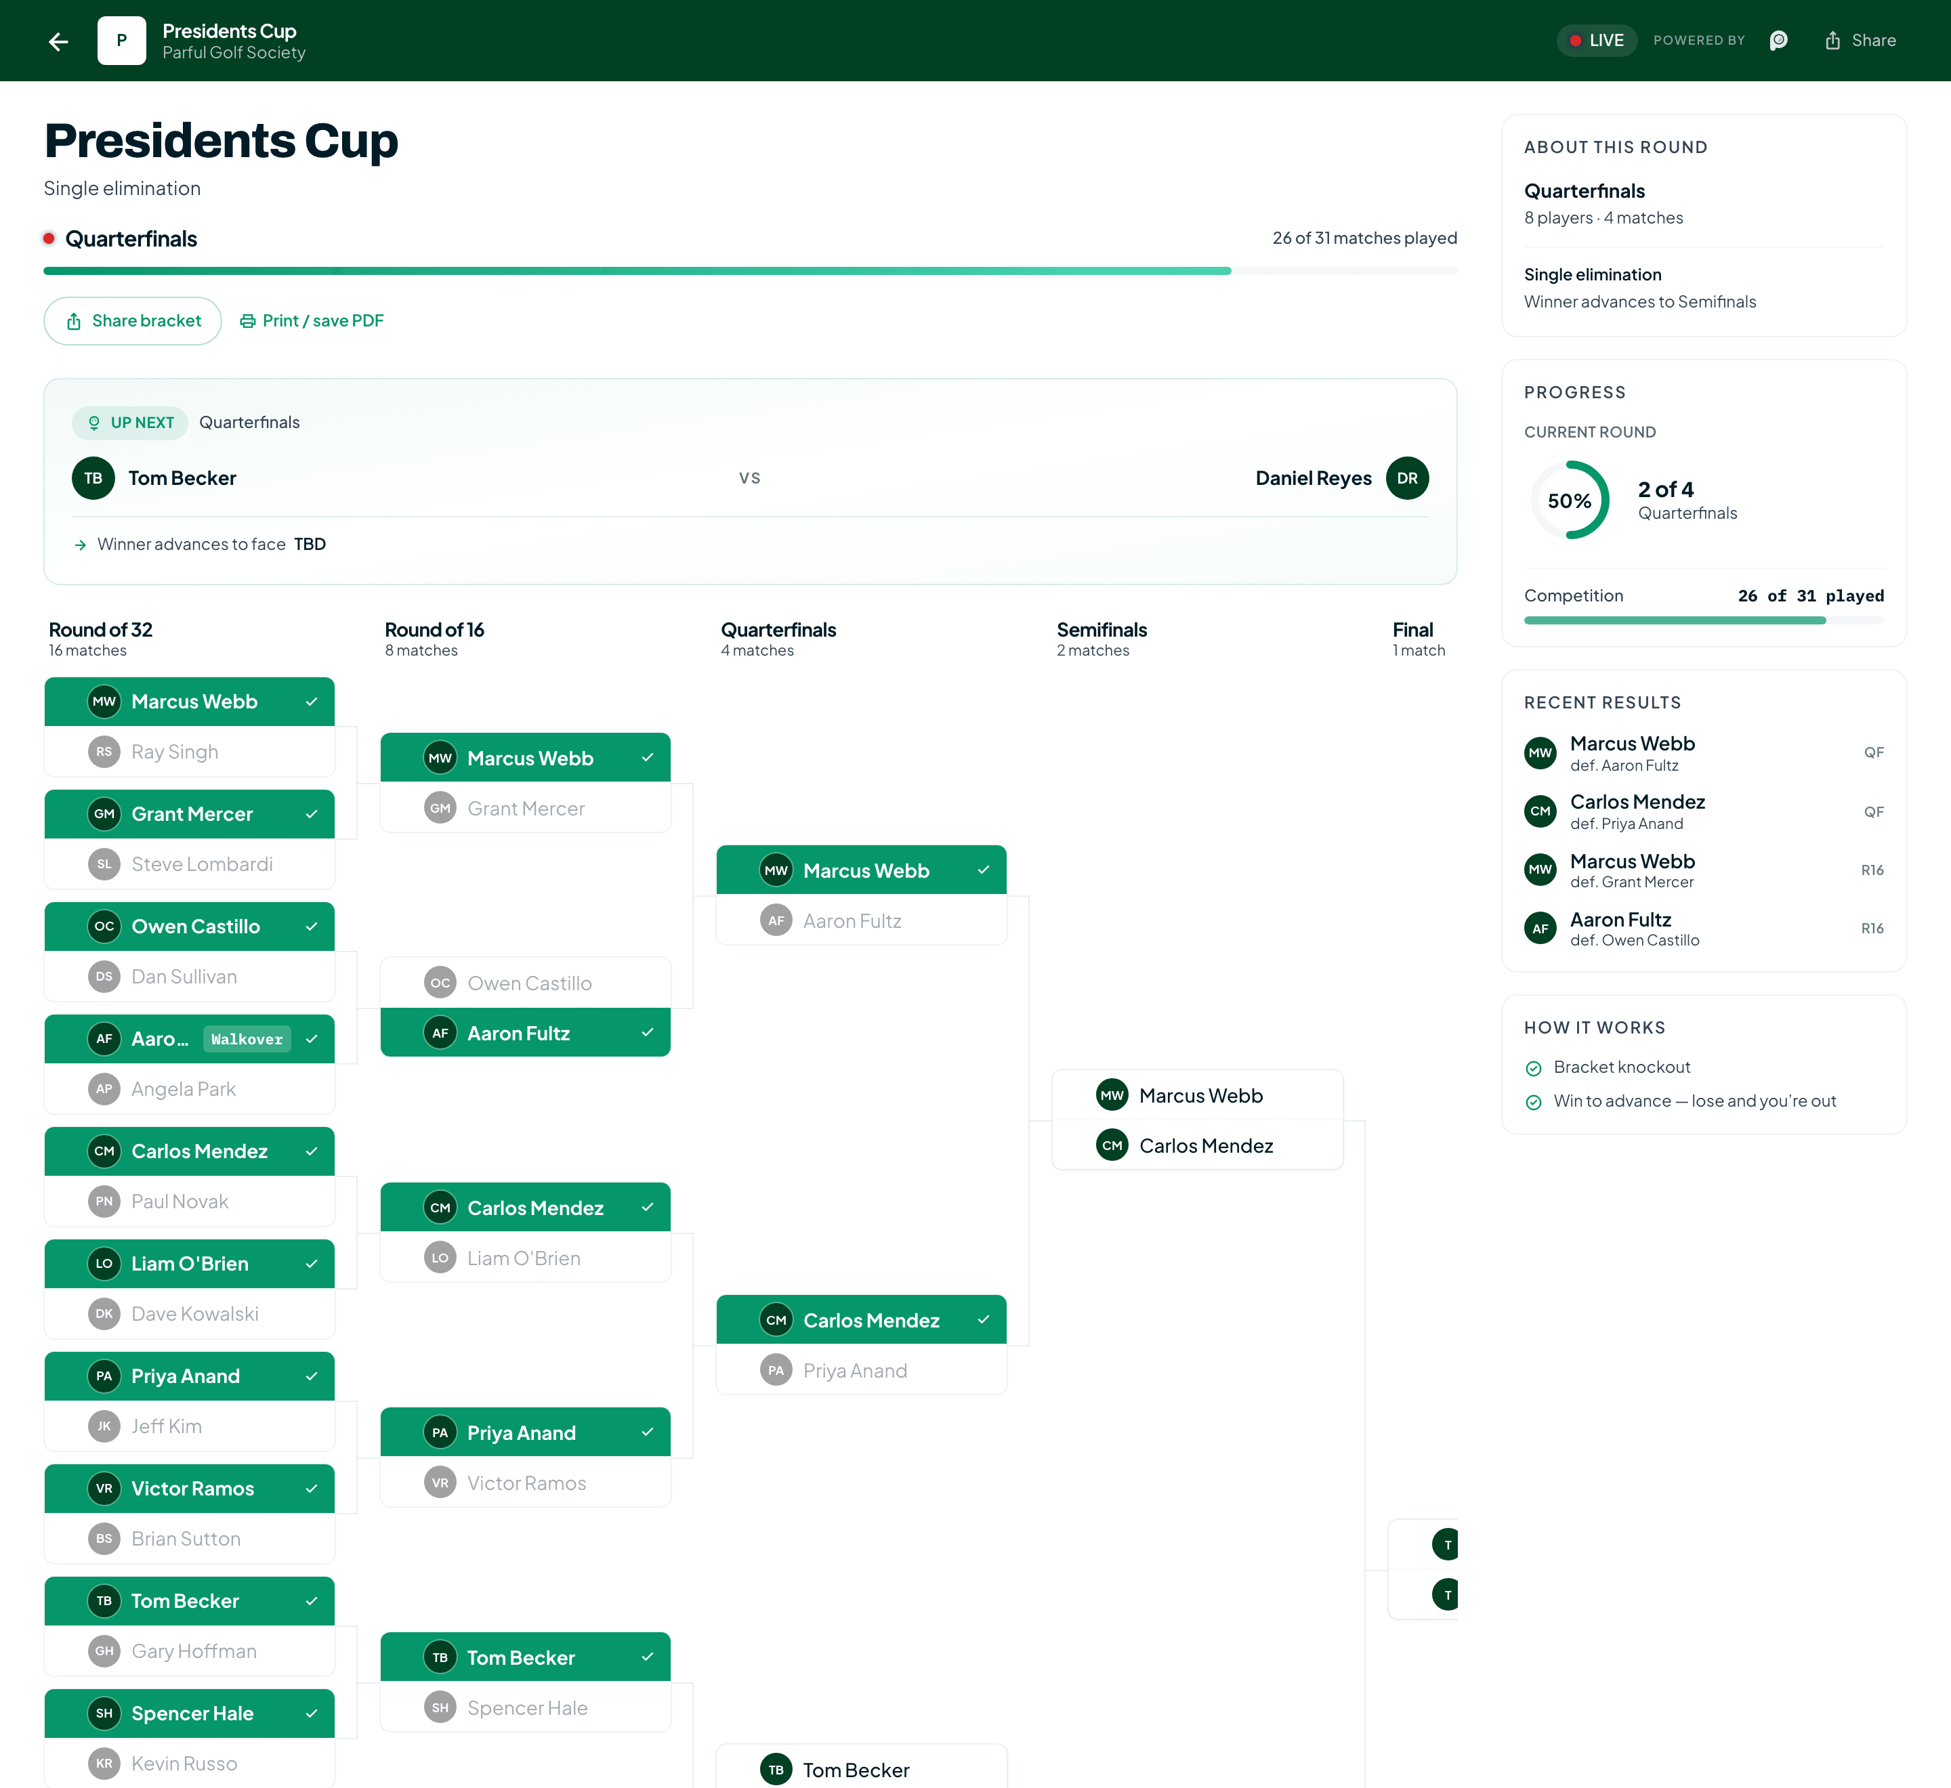Select Ray Singh in Round of 32
Image resolution: width=1951 pixels, height=1788 pixels.
[190, 752]
